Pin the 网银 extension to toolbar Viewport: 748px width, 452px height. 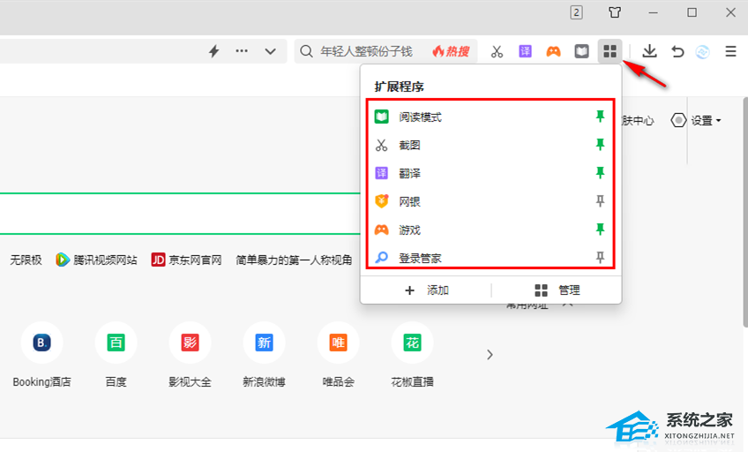tap(601, 201)
